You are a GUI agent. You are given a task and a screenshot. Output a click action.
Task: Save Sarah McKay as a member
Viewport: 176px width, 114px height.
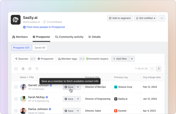point(69,99)
